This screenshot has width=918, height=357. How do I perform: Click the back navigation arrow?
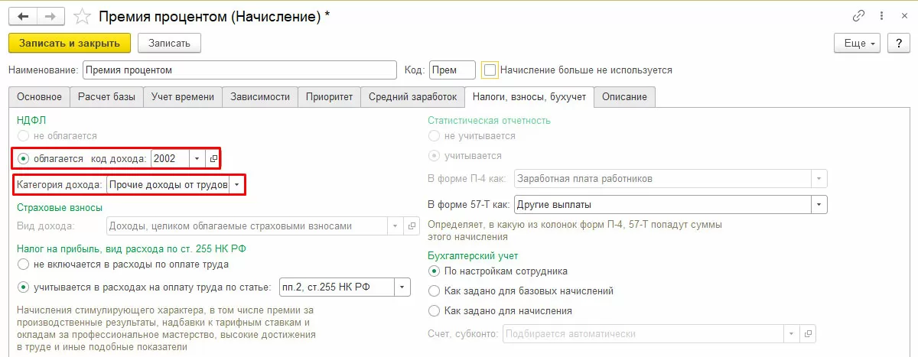point(23,16)
